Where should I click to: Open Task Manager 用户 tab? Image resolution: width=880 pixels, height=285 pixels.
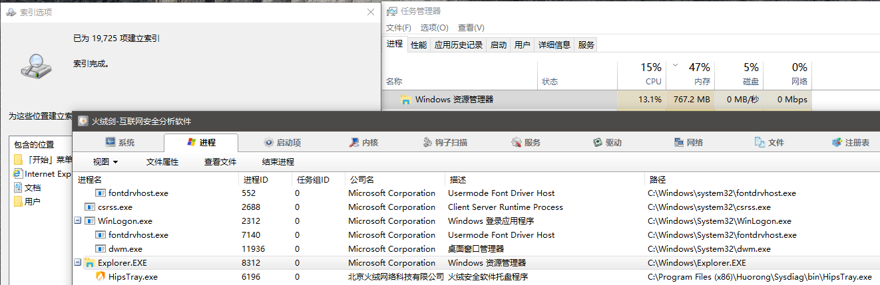click(523, 45)
